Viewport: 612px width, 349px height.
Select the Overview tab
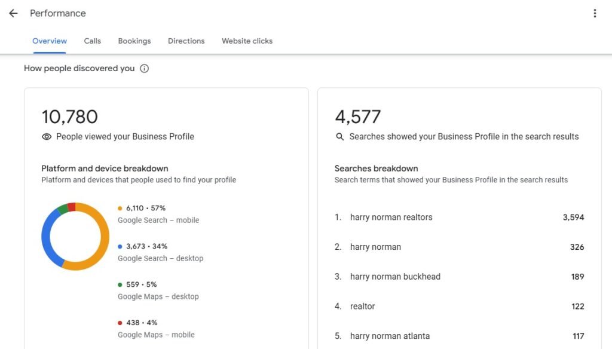50,41
